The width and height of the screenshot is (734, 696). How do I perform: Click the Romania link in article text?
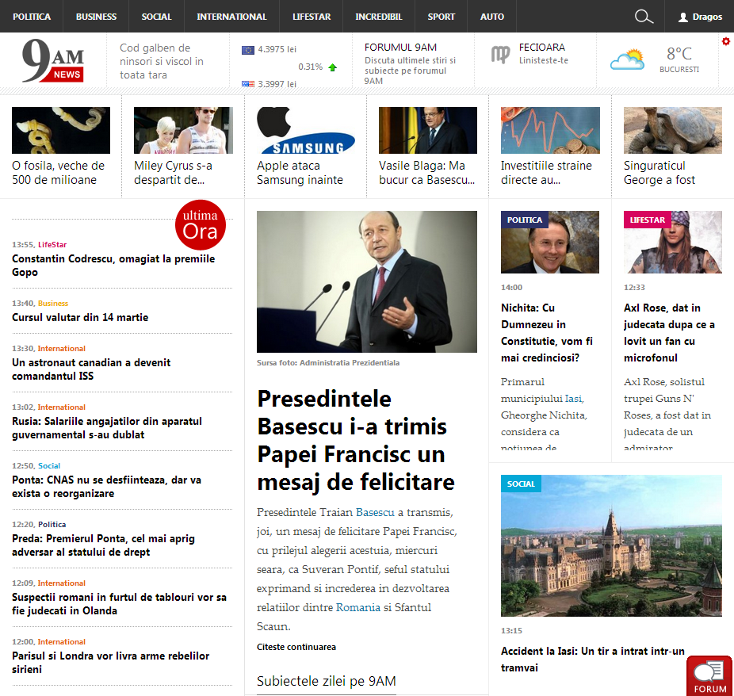[358, 607]
